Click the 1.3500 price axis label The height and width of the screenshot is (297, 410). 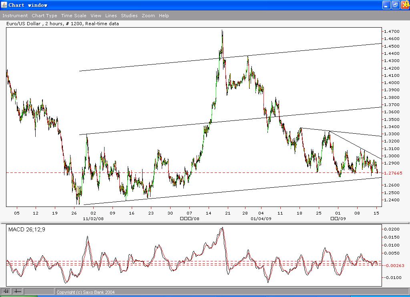pyautogui.click(x=392, y=119)
